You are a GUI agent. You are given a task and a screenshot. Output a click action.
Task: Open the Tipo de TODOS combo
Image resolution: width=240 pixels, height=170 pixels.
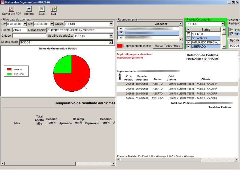(234, 46)
